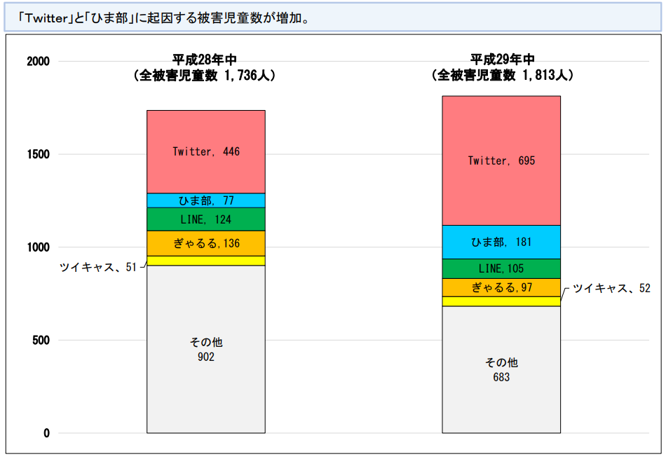Click the その他 902 gray segment
The height and width of the screenshot is (459, 666).
(x=206, y=350)
